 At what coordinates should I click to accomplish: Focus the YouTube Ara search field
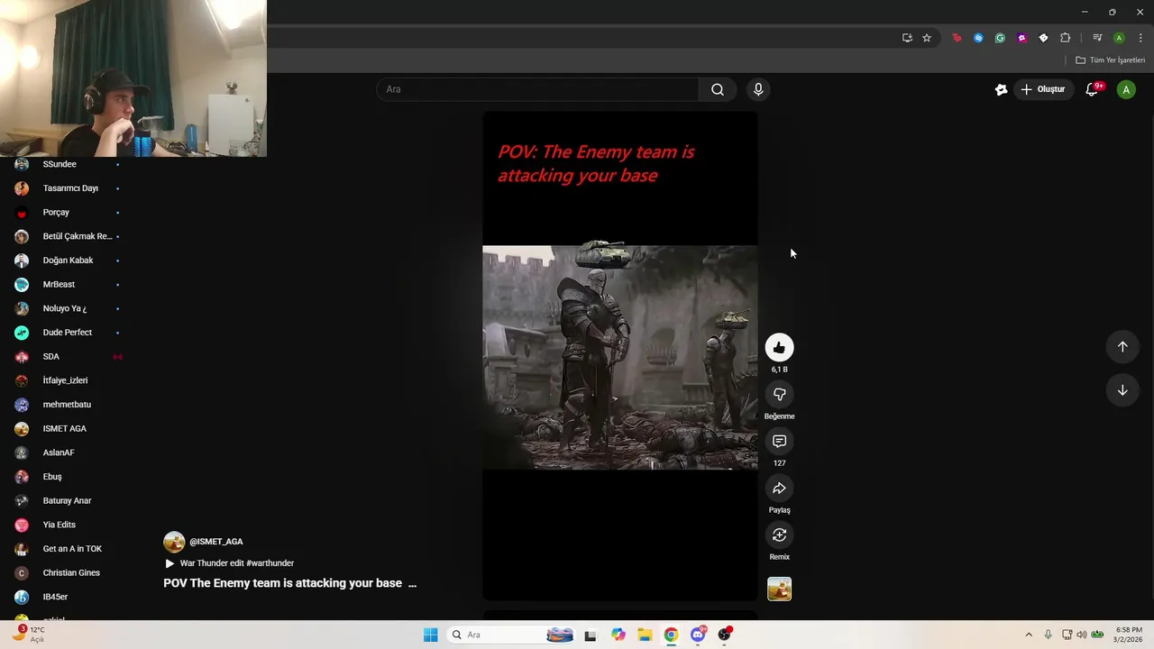tap(537, 89)
